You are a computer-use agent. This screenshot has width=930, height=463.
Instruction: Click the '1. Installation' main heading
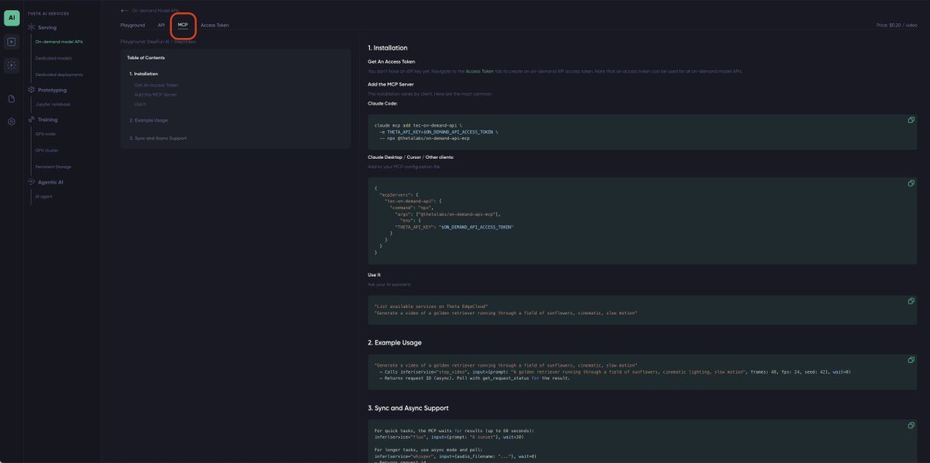387,48
